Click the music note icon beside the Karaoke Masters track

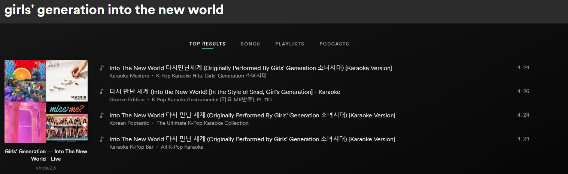(x=101, y=68)
